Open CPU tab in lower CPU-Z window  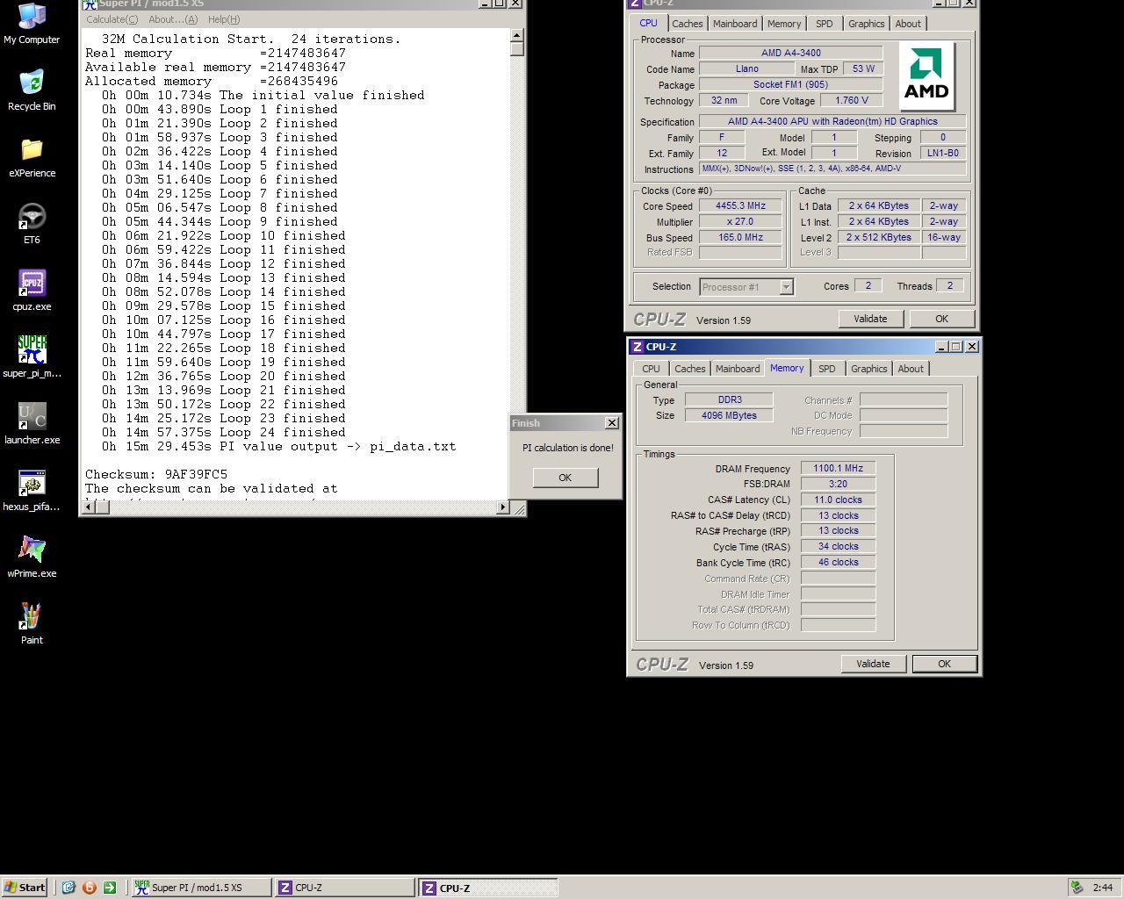tap(651, 369)
